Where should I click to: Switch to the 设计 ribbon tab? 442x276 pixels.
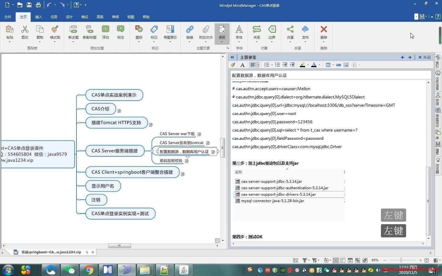point(69,17)
